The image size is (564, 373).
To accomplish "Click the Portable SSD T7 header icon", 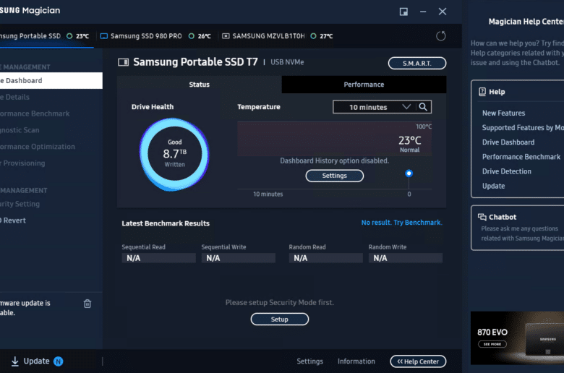I will pyautogui.click(x=124, y=62).
